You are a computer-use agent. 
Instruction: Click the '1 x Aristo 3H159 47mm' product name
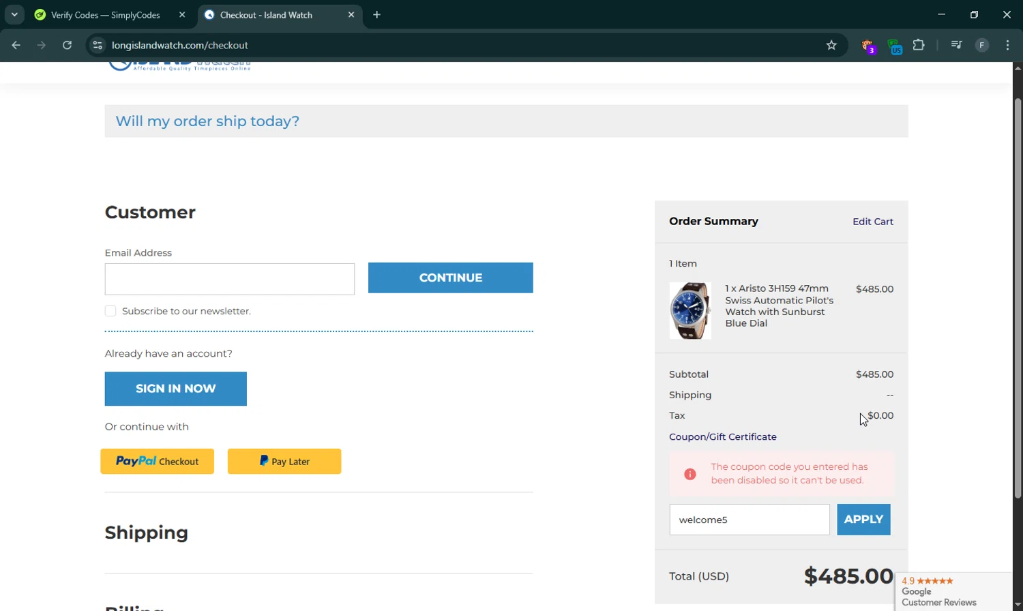click(x=780, y=305)
